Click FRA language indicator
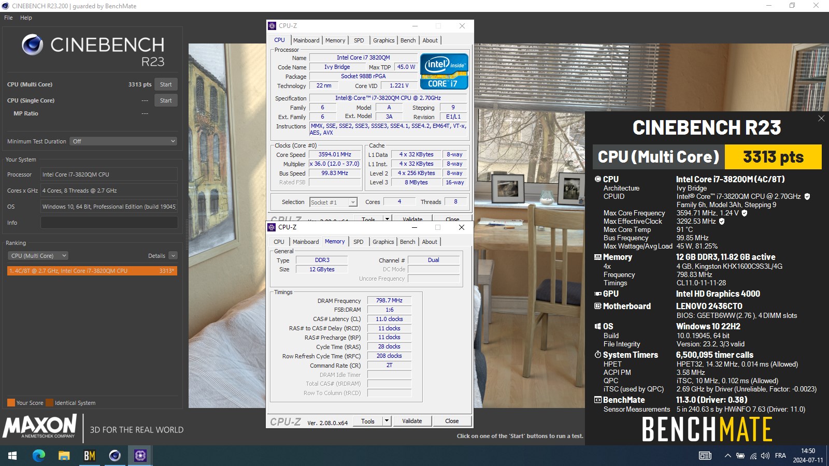This screenshot has width=829, height=466. point(780,456)
